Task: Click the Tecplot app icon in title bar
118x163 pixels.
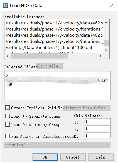Action: (6, 5)
